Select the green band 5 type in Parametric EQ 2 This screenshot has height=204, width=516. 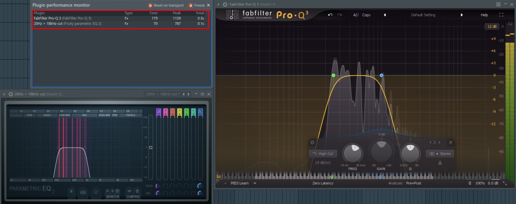coord(186,112)
